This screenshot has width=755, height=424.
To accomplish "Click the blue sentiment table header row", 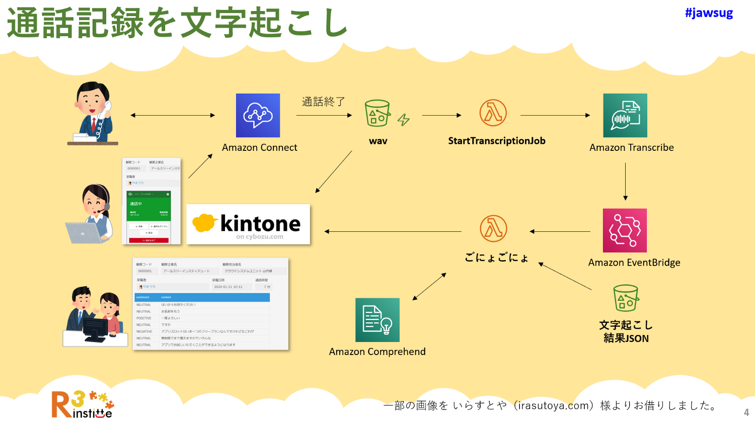I will [202, 297].
